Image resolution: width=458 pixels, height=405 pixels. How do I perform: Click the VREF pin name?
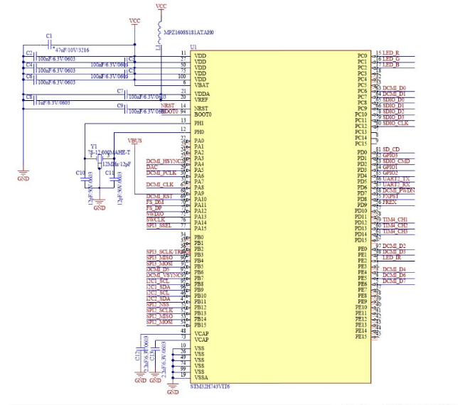click(201, 99)
